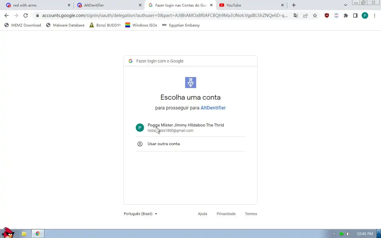
Task: Open the Privacidade link
Action: pyautogui.click(x=226, y=214)
